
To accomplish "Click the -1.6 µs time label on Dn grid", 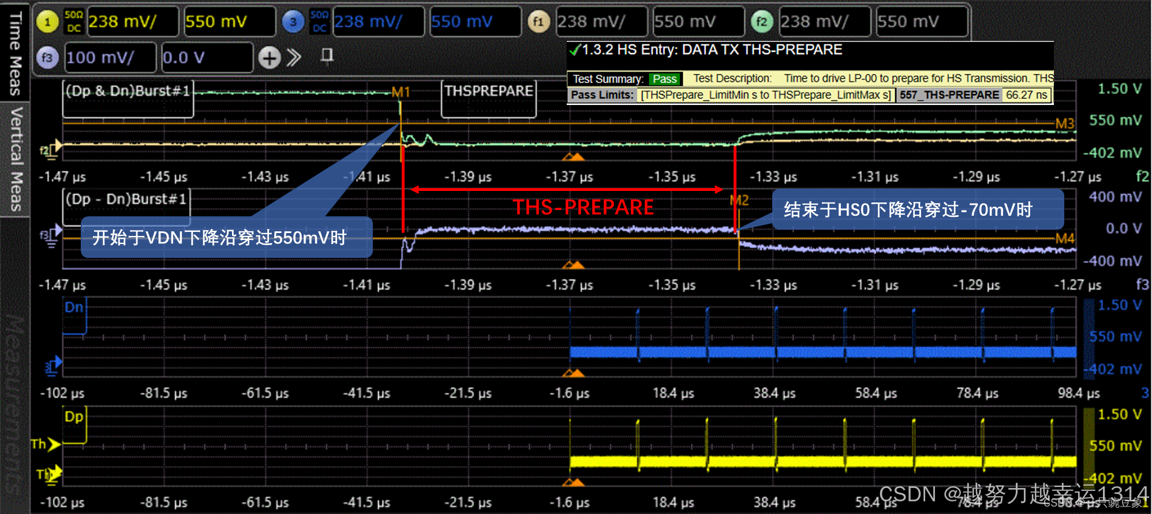I will [x=569, y=393].
